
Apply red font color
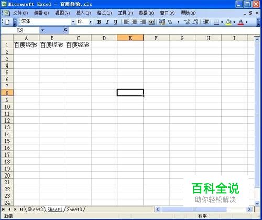[x=241, y=22]
